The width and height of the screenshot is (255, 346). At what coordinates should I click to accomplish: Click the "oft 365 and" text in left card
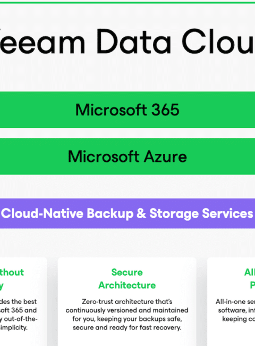point(18,310)
